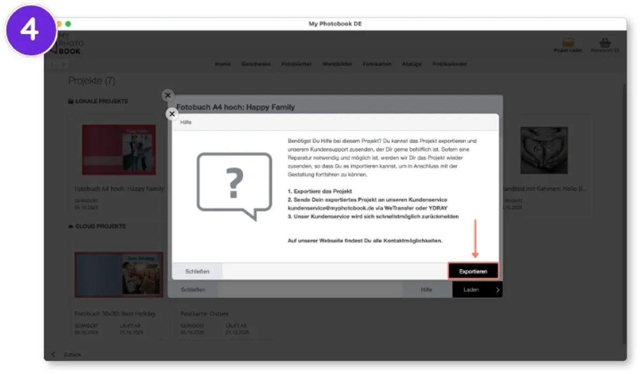Click the Hilfe button in project dialog
Viewport: 642px width, 374px height.
tap(427, 290)
